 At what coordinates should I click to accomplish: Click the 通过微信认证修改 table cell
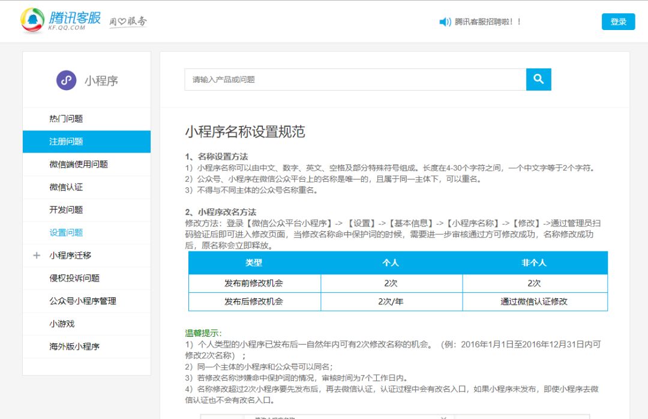tap(534, 301)
